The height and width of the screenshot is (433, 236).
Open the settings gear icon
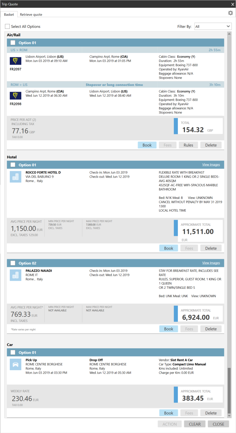pos(230,13)
